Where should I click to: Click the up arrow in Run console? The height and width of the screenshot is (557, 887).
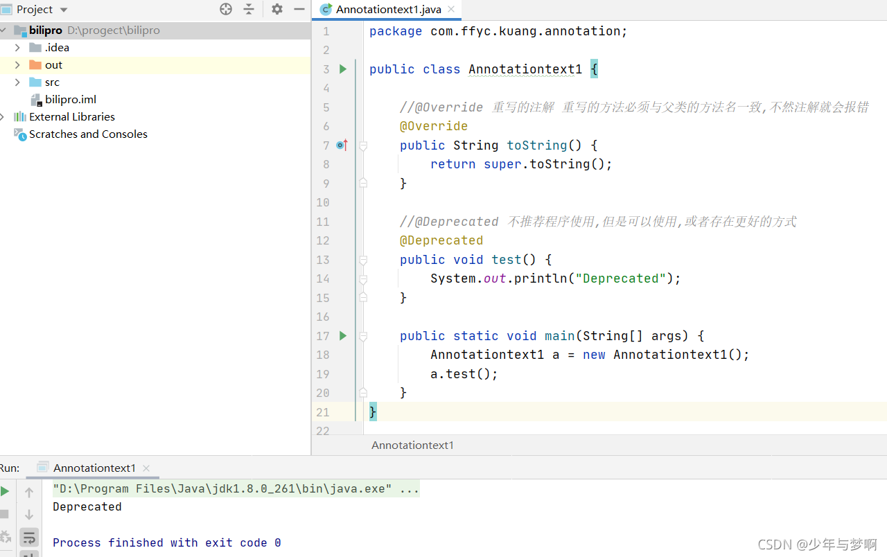pyautogui.click(x=29, y=493)
